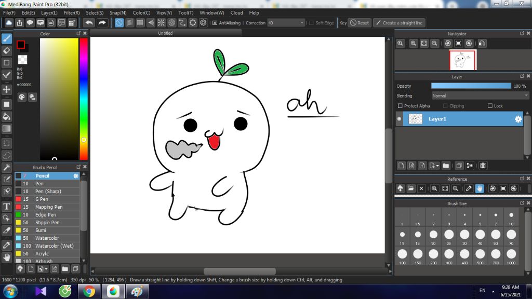
Task: Hide Layer1 using its visibility dot
Action: (399, 119)
